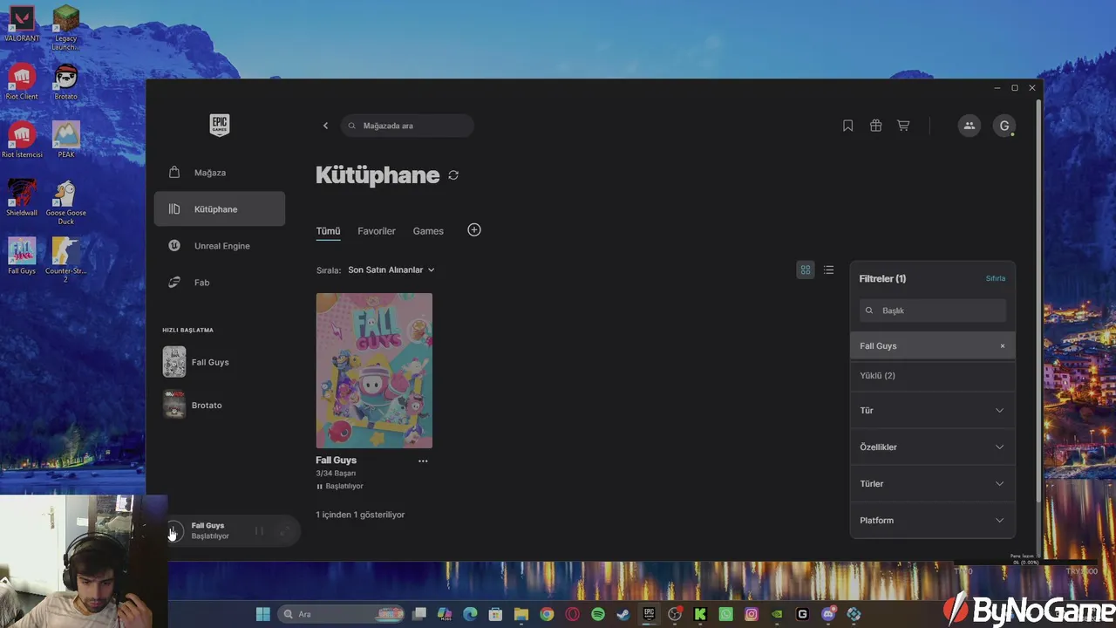Click the "1 içinden 1 gösteriliyor" text
Screen dimensions: 1116x628
pos(360,515)
